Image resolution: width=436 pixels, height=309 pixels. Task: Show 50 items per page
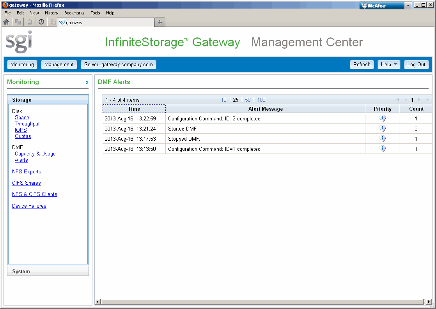click(x=248, y=100)
